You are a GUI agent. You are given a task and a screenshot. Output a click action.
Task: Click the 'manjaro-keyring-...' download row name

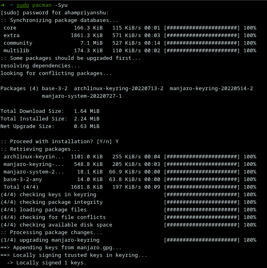pyautogui.click(x=34, y=164)
